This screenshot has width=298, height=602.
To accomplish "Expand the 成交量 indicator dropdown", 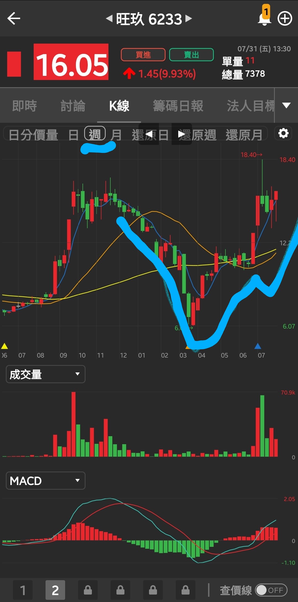I will [x=46, y=374].
